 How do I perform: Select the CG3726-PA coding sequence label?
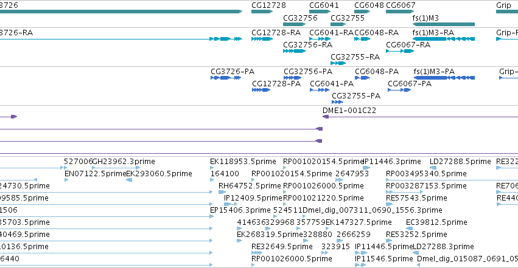click(x=233, y=72)
